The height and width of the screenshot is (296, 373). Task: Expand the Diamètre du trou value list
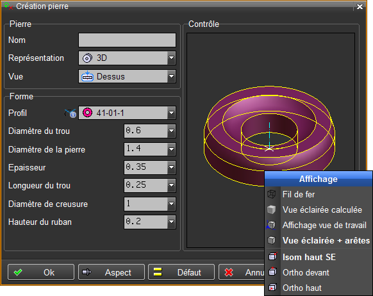click(171, 131)
